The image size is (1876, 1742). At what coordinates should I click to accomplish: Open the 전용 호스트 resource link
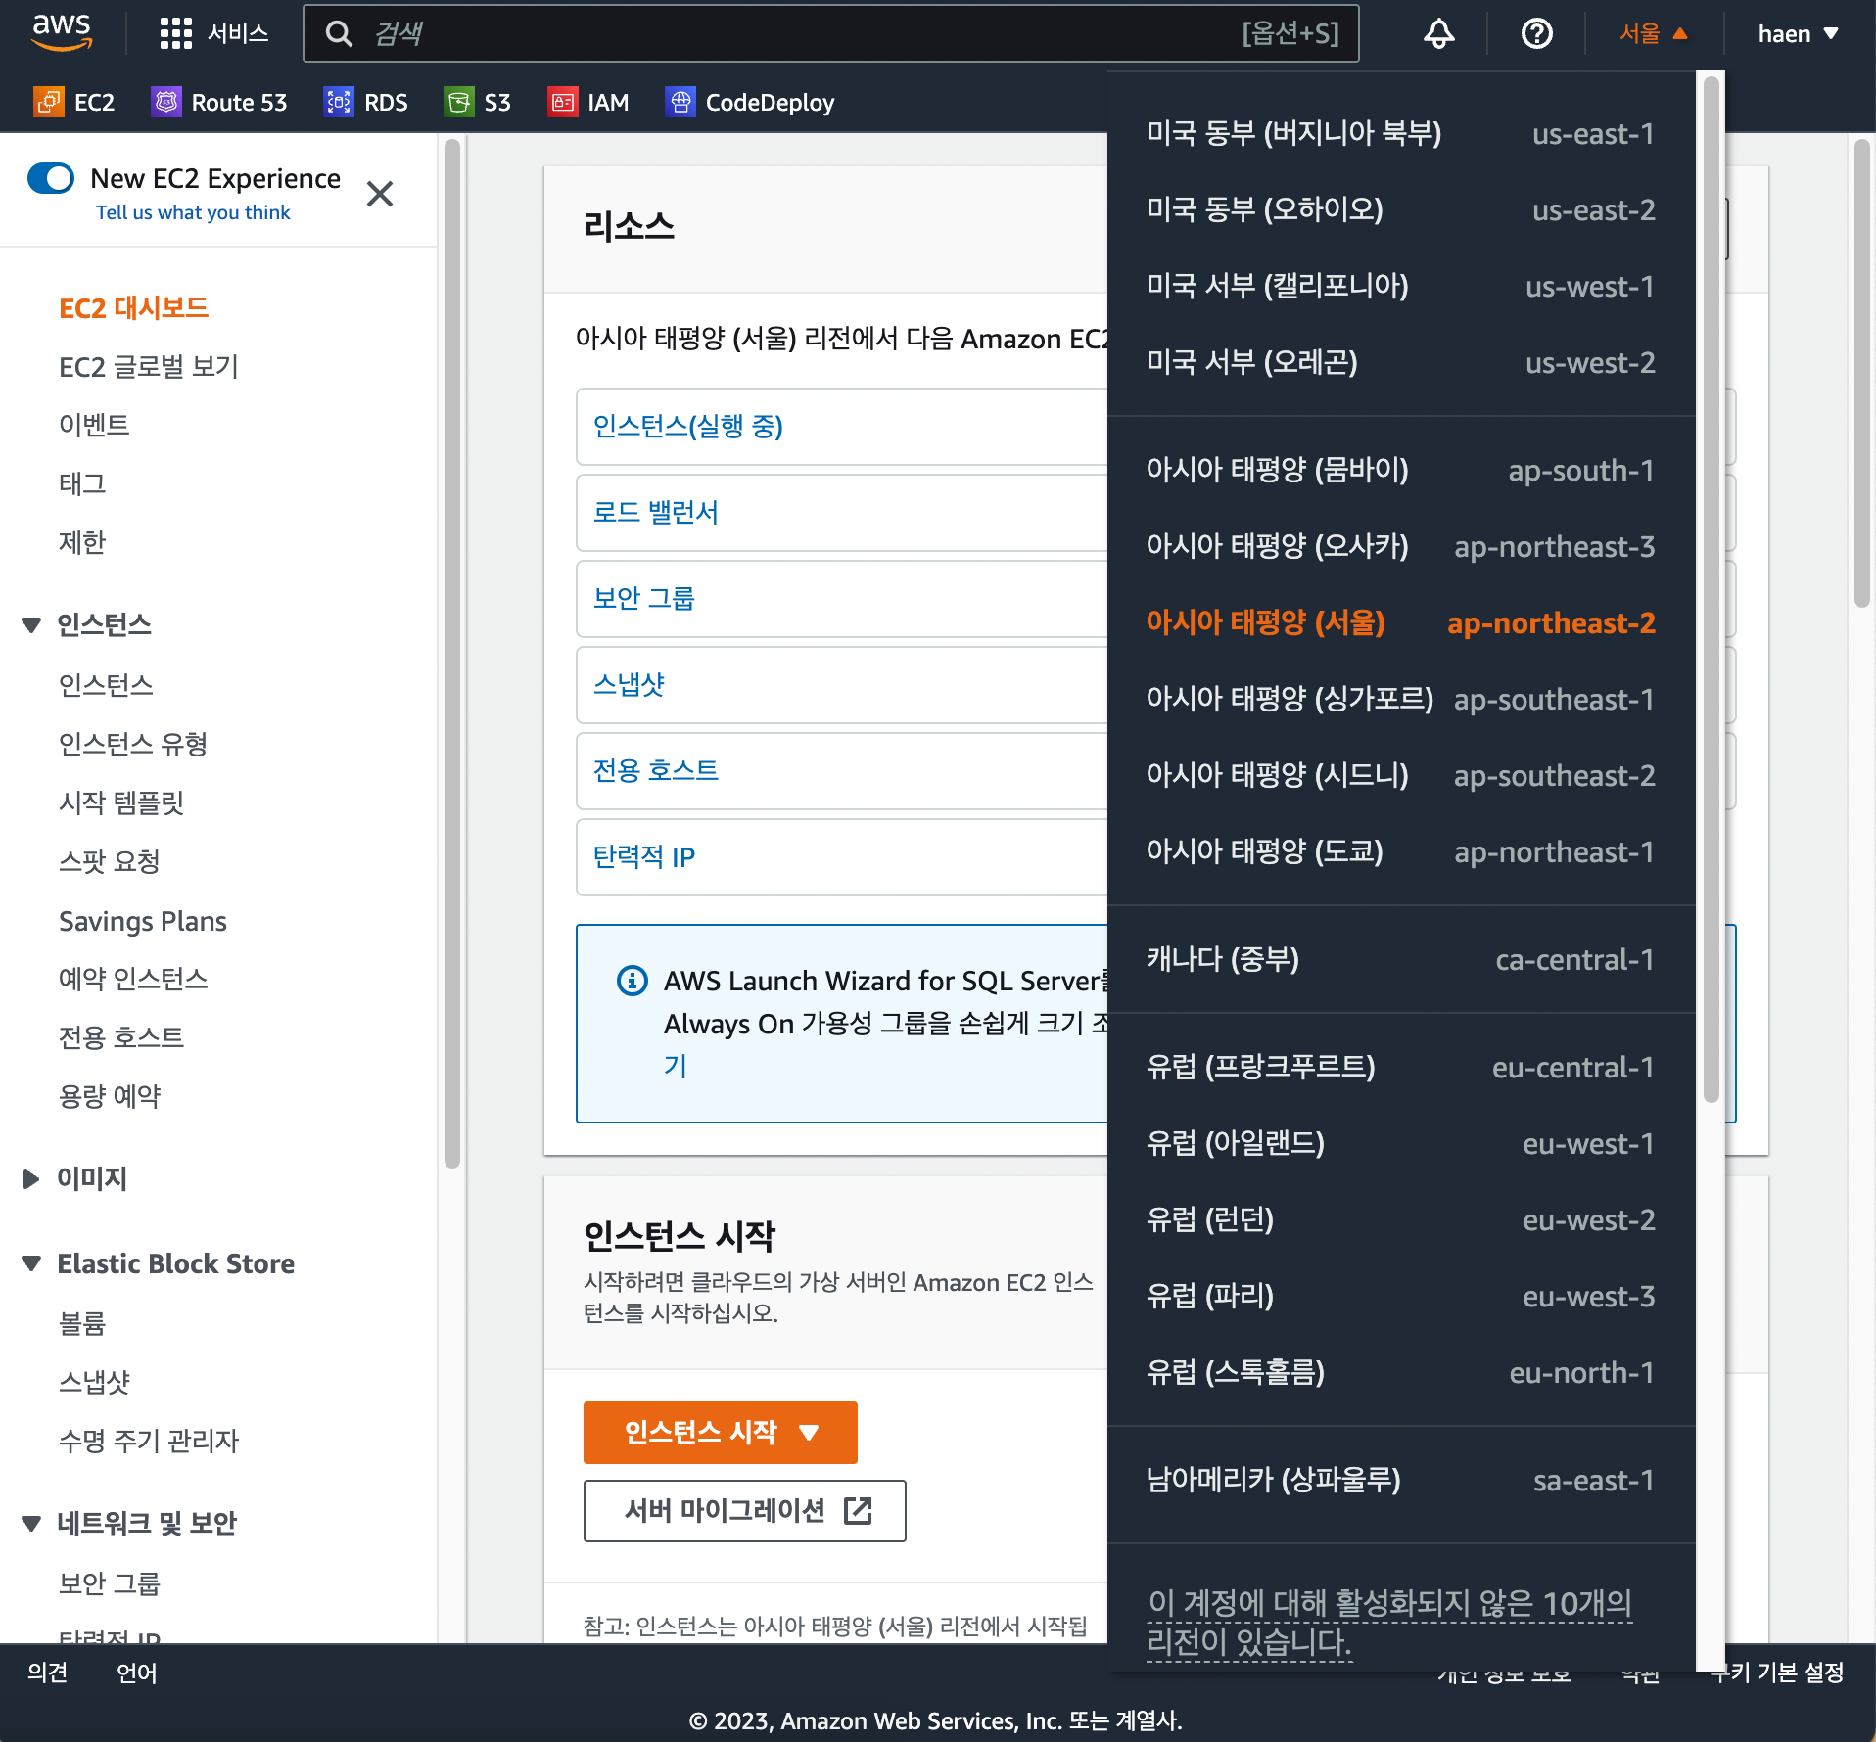click(656, 770)
